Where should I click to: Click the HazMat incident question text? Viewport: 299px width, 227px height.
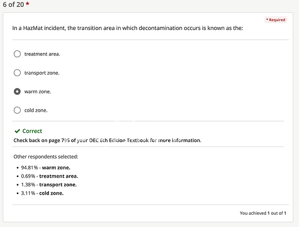127,28
